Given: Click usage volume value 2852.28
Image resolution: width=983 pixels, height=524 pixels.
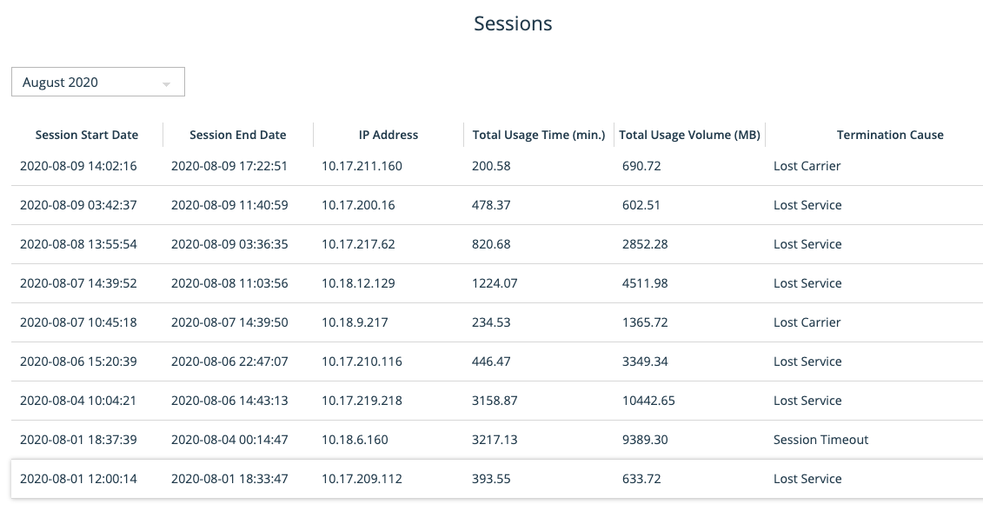Looking at the screenshot, I should (645, 244).
